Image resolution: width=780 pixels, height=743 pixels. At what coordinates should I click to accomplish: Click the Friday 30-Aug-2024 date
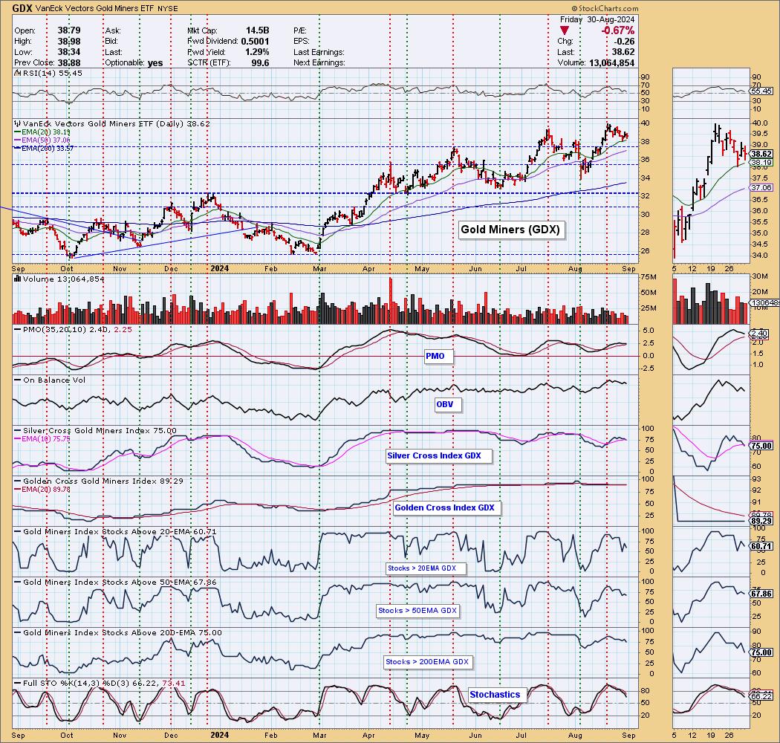597,19
